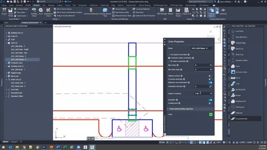This screenshot has height=150, width=267.
Task: Collapse the Zone tree node
Action: 7,43
